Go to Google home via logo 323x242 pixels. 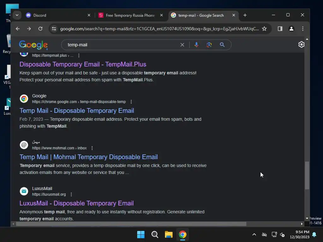point(33,45)
